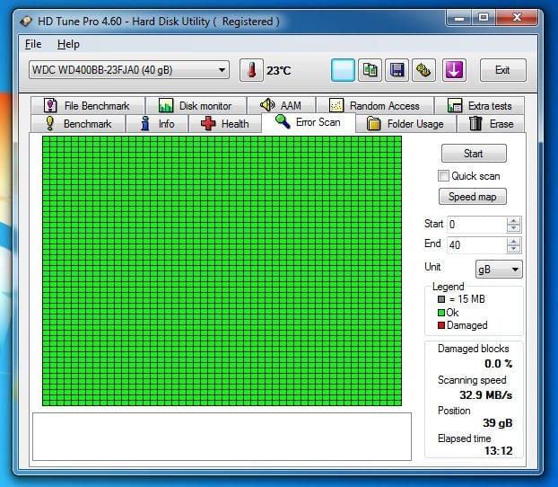Click the green Ok legend swatch
The width and height of the screenshot is (558, 487).
(441, 313)
